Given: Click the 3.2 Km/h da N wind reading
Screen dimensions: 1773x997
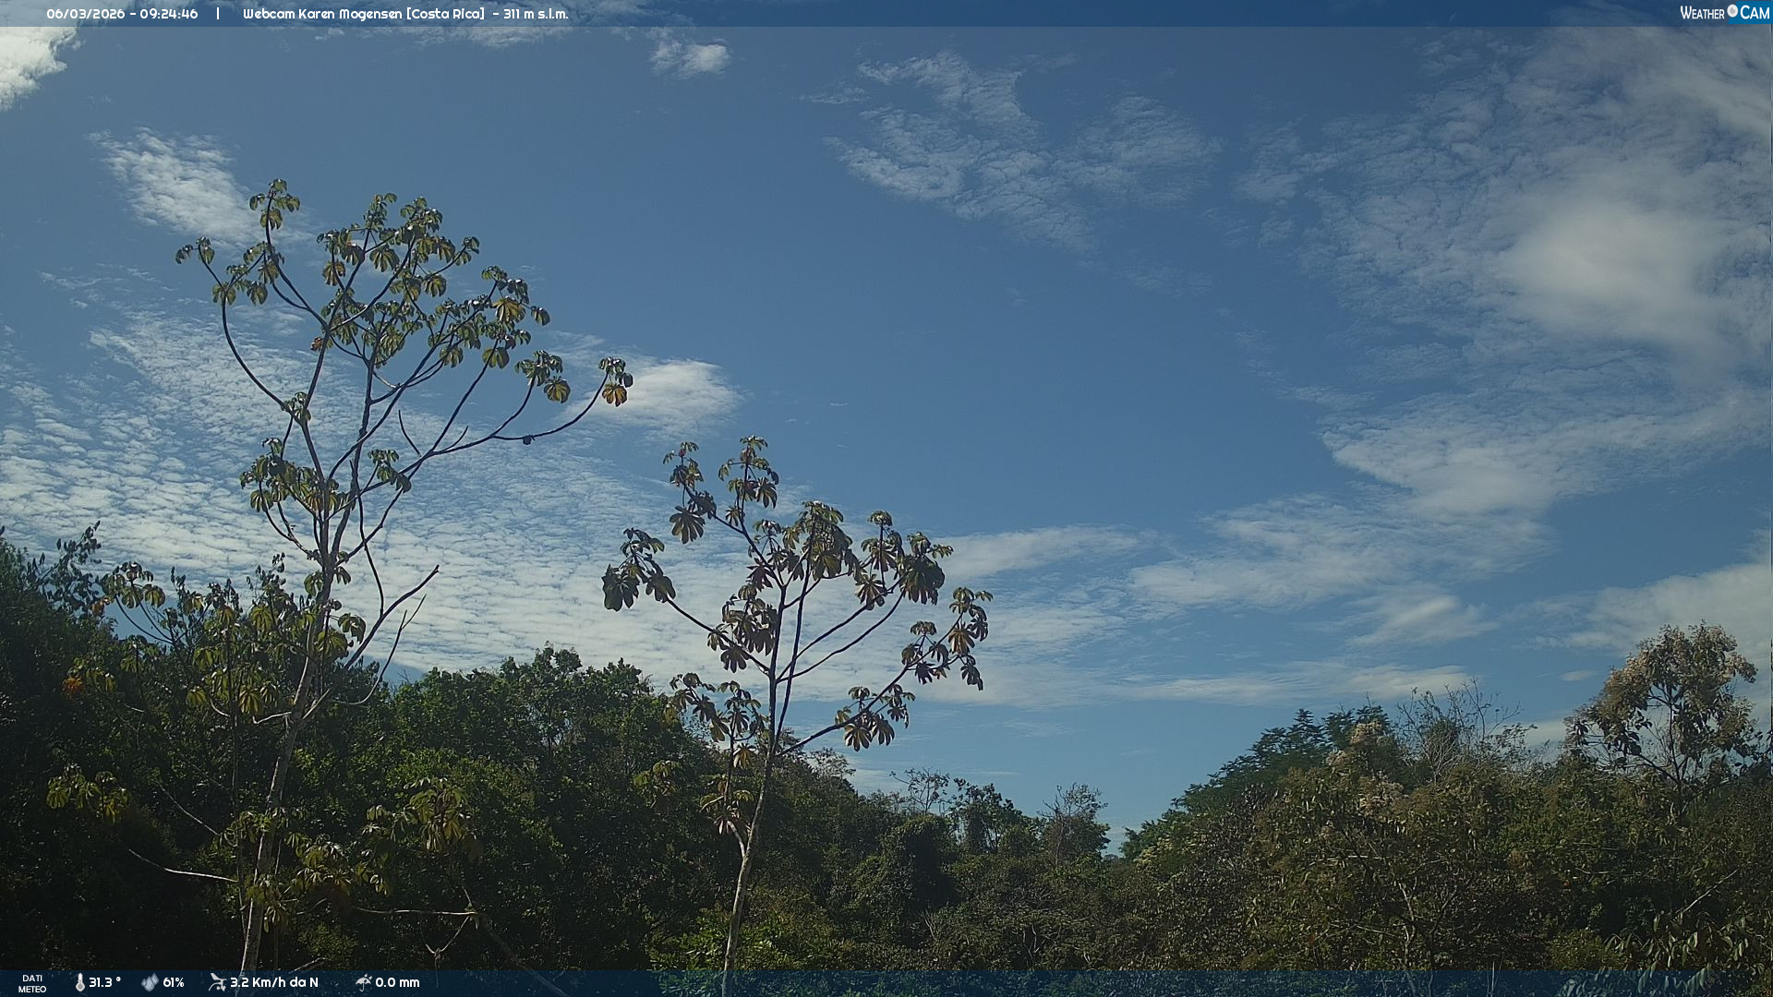Looking at the screenshot, I should (274, 982).
